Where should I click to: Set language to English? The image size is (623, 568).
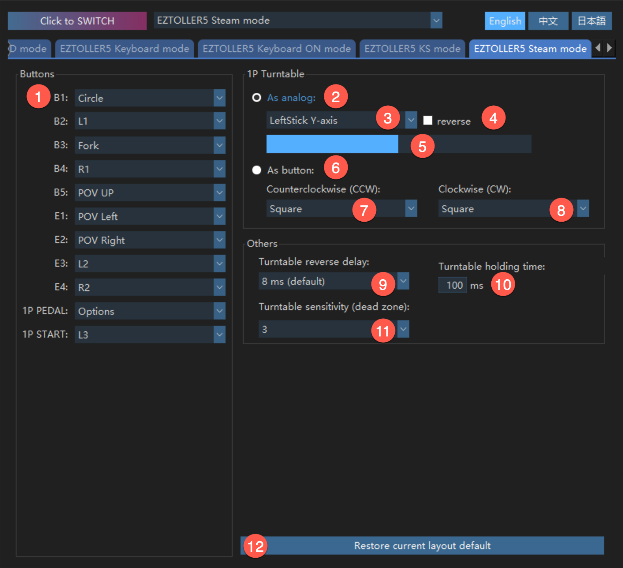click(x=505, y=21)
